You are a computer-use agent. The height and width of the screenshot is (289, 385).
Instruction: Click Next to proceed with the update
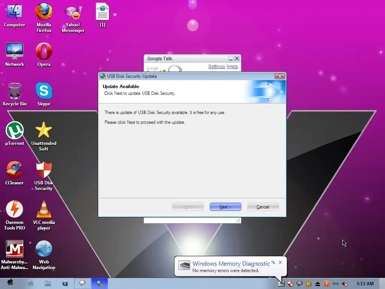[226, 207]
